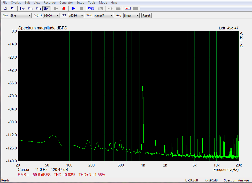Open the File menu

click(x=5, y=3)
